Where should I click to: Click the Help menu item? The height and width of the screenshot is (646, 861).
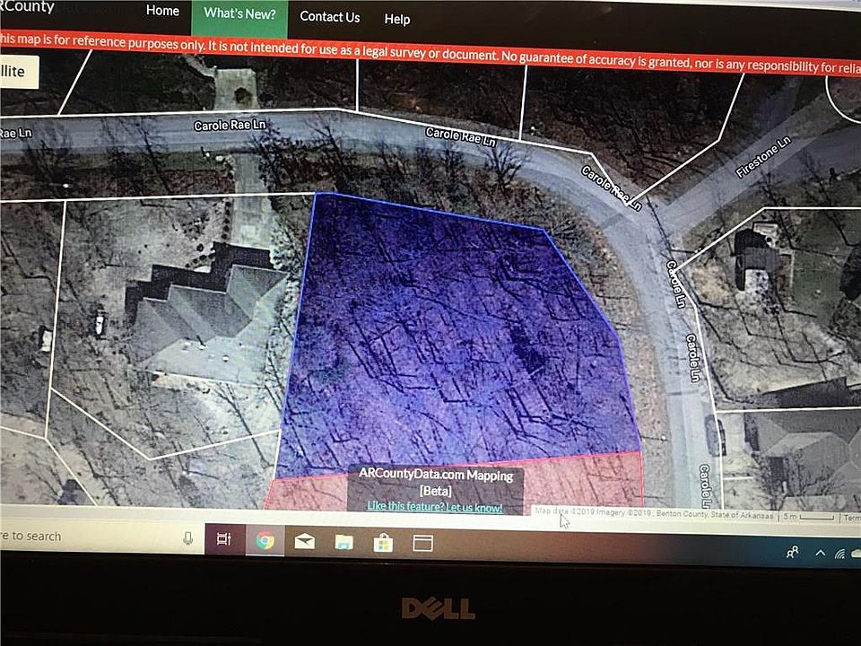[397, 19]
